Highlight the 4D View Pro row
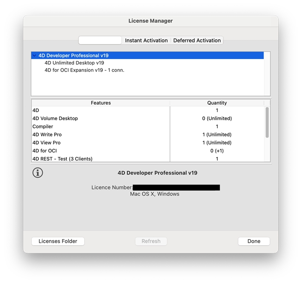 pyautogui.click(x=46, y=143)
